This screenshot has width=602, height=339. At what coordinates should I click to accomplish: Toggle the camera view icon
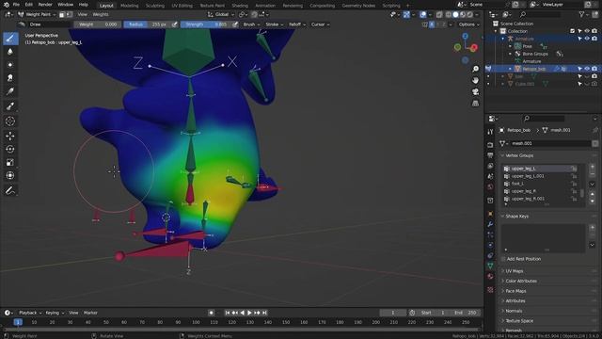click(x=475, y=92)
